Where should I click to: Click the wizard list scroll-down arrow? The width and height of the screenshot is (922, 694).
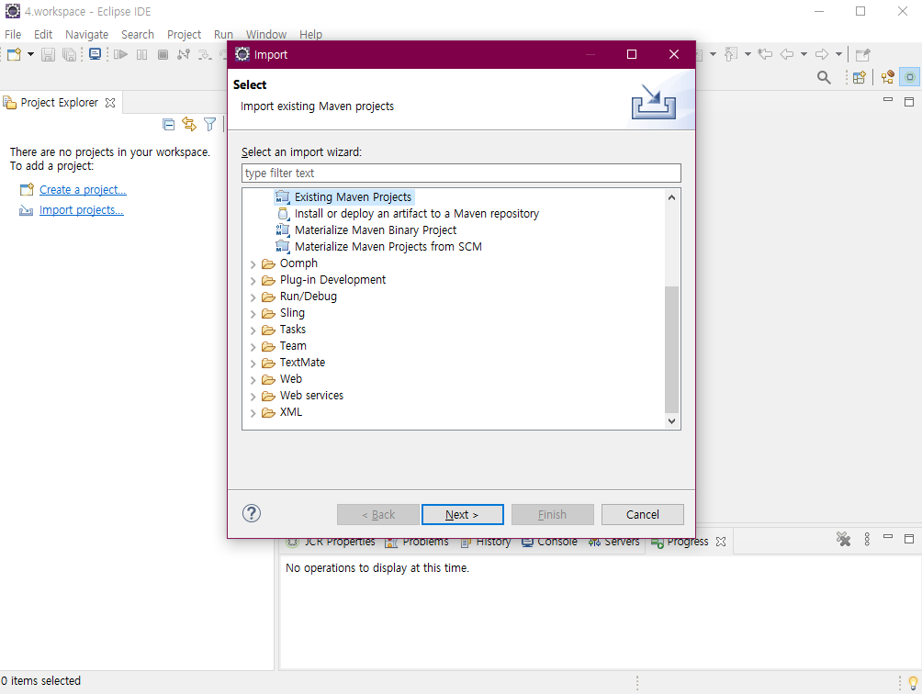tap(671, 420)
